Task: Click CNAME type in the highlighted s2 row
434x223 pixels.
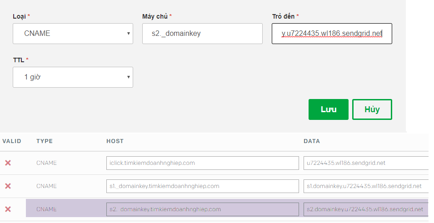Action: [46, 209]
